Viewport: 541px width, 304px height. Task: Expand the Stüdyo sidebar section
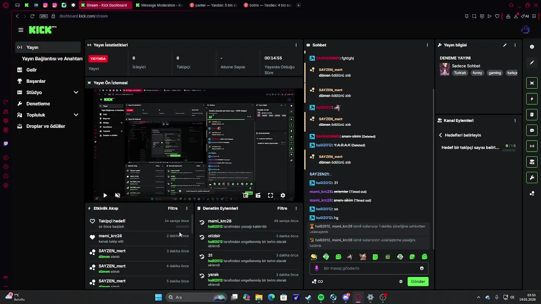[76, 92]
